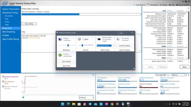Open Google Chrome from the taskbar
Image resolution: width=191 pixels, height=107 pixels.
(x=112, y=104)
